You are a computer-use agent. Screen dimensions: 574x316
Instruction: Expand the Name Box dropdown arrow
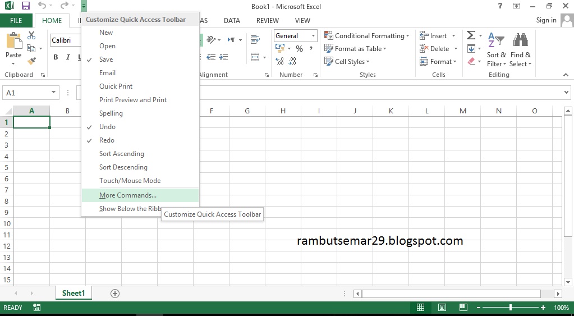click(x=54, y=93)
